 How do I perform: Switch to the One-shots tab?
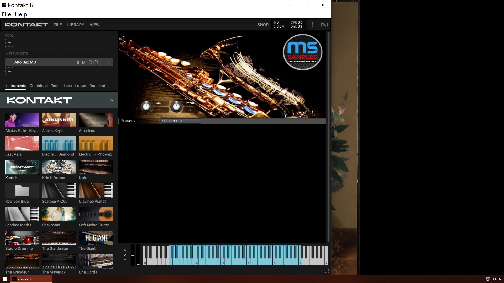[x=98, y=86]
